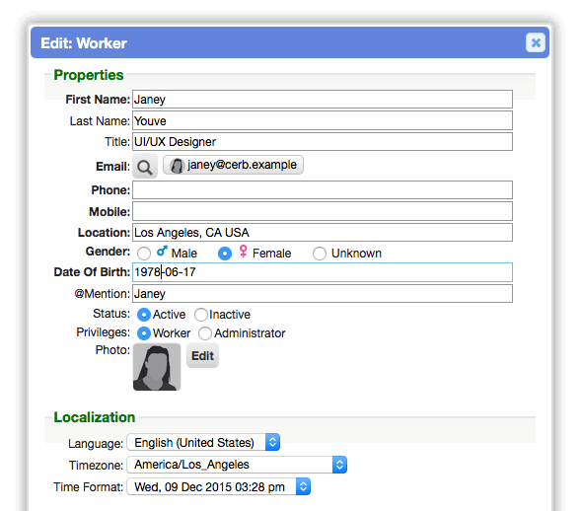Open the Language dropdown
This screenshot has height=511, width=582.
pos(203,442)
